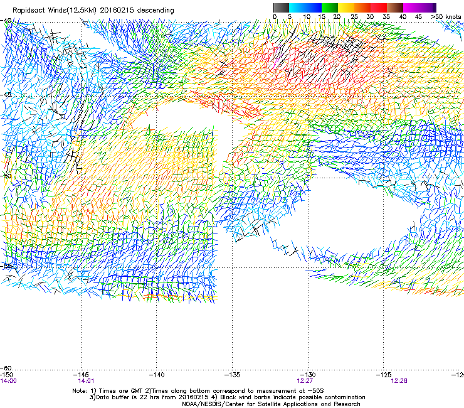Click the green 15-20 knots legend segment
464x408 pixels.
[330, 8]
